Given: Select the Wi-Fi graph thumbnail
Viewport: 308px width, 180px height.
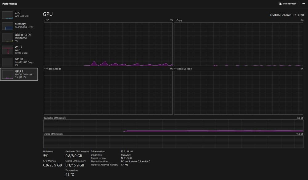Looking at the screenshot, I should [x=7, y=50].
